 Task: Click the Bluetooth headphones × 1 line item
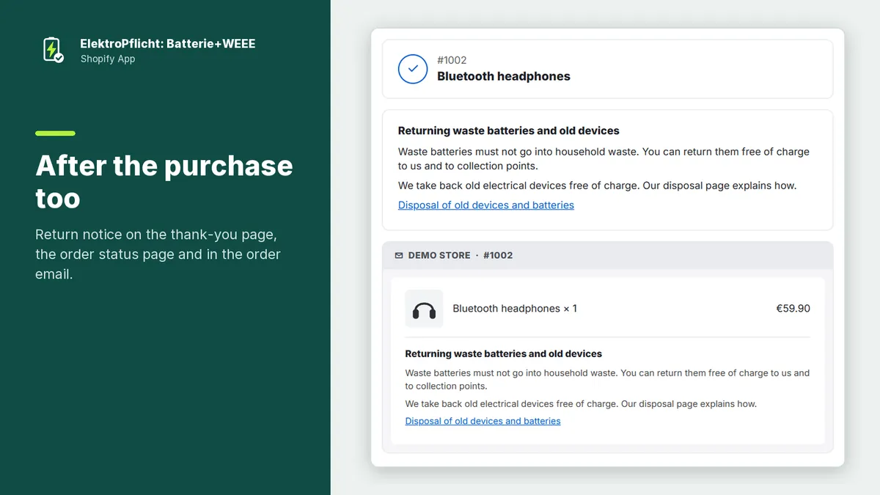click(x=515, y=309)
